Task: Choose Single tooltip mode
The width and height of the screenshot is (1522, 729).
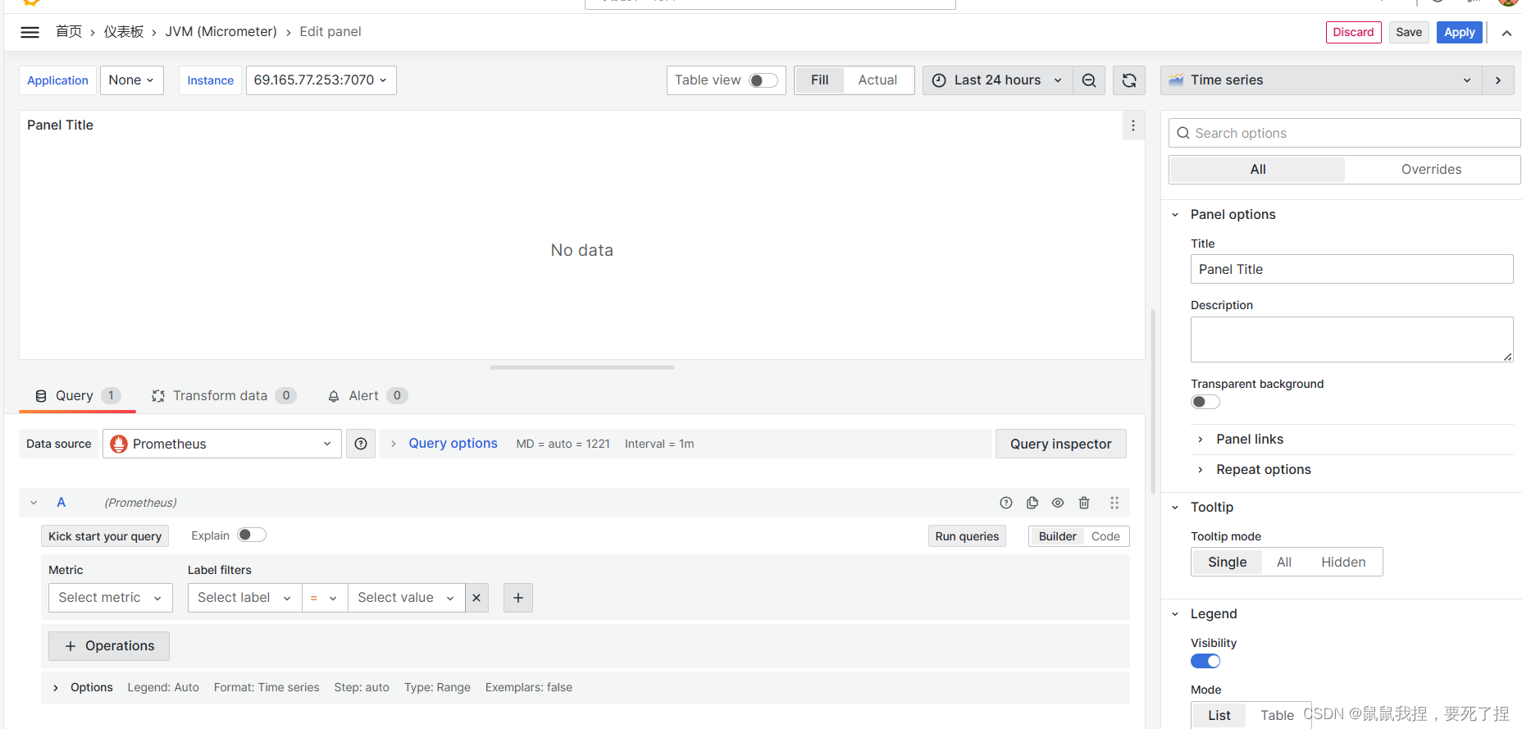Action: [x=1227, y=562]
